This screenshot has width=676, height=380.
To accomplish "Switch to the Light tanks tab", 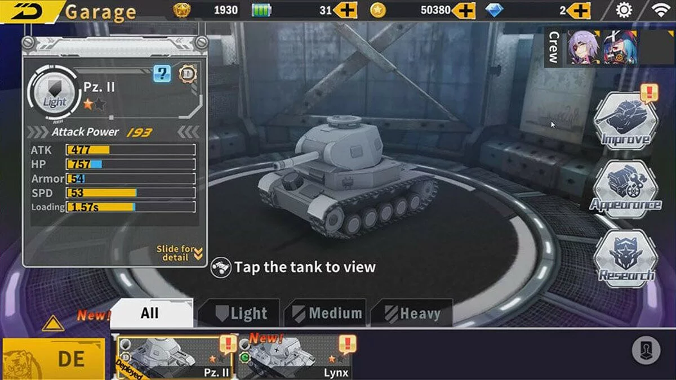I will (x=238, y=313).
